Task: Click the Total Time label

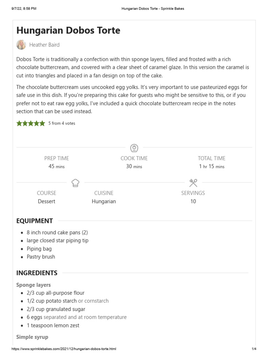Action: point(211,158)
